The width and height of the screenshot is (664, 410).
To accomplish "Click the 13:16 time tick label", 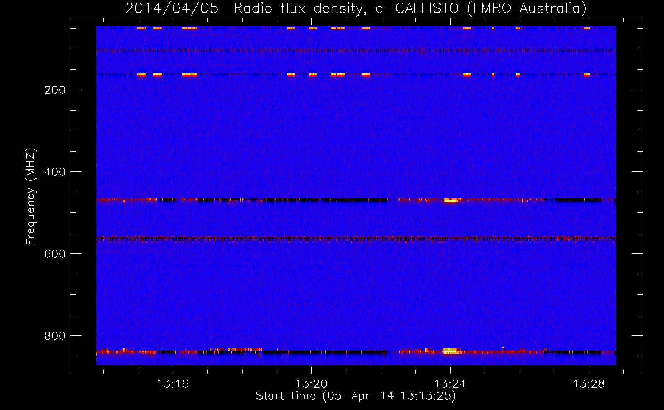I will point(173,384).
